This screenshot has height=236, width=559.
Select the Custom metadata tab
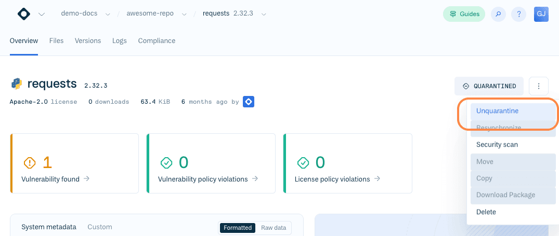tap(100, 227)
